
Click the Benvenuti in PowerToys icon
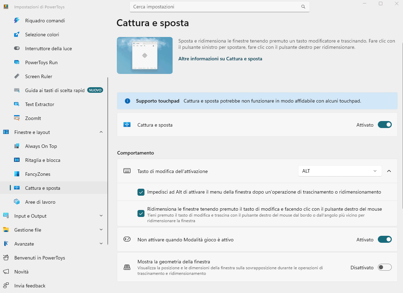[6, 257]
